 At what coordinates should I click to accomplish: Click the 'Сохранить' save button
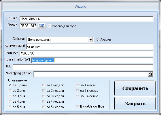[x=135, y=88]
